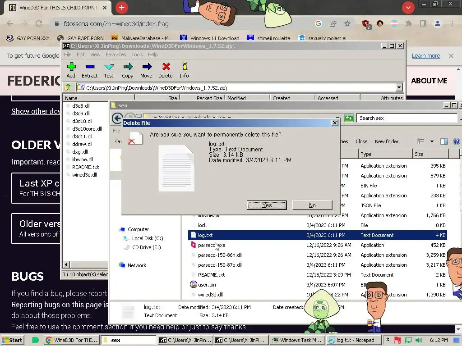The image size is (462, 346).
Task: Close the Delete File dialog
Action: (x=334, y=123)
